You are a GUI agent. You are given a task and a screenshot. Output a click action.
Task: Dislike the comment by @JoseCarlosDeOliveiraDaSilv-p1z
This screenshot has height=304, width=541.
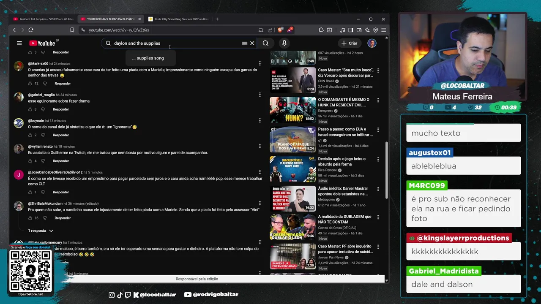click(43, 192)
